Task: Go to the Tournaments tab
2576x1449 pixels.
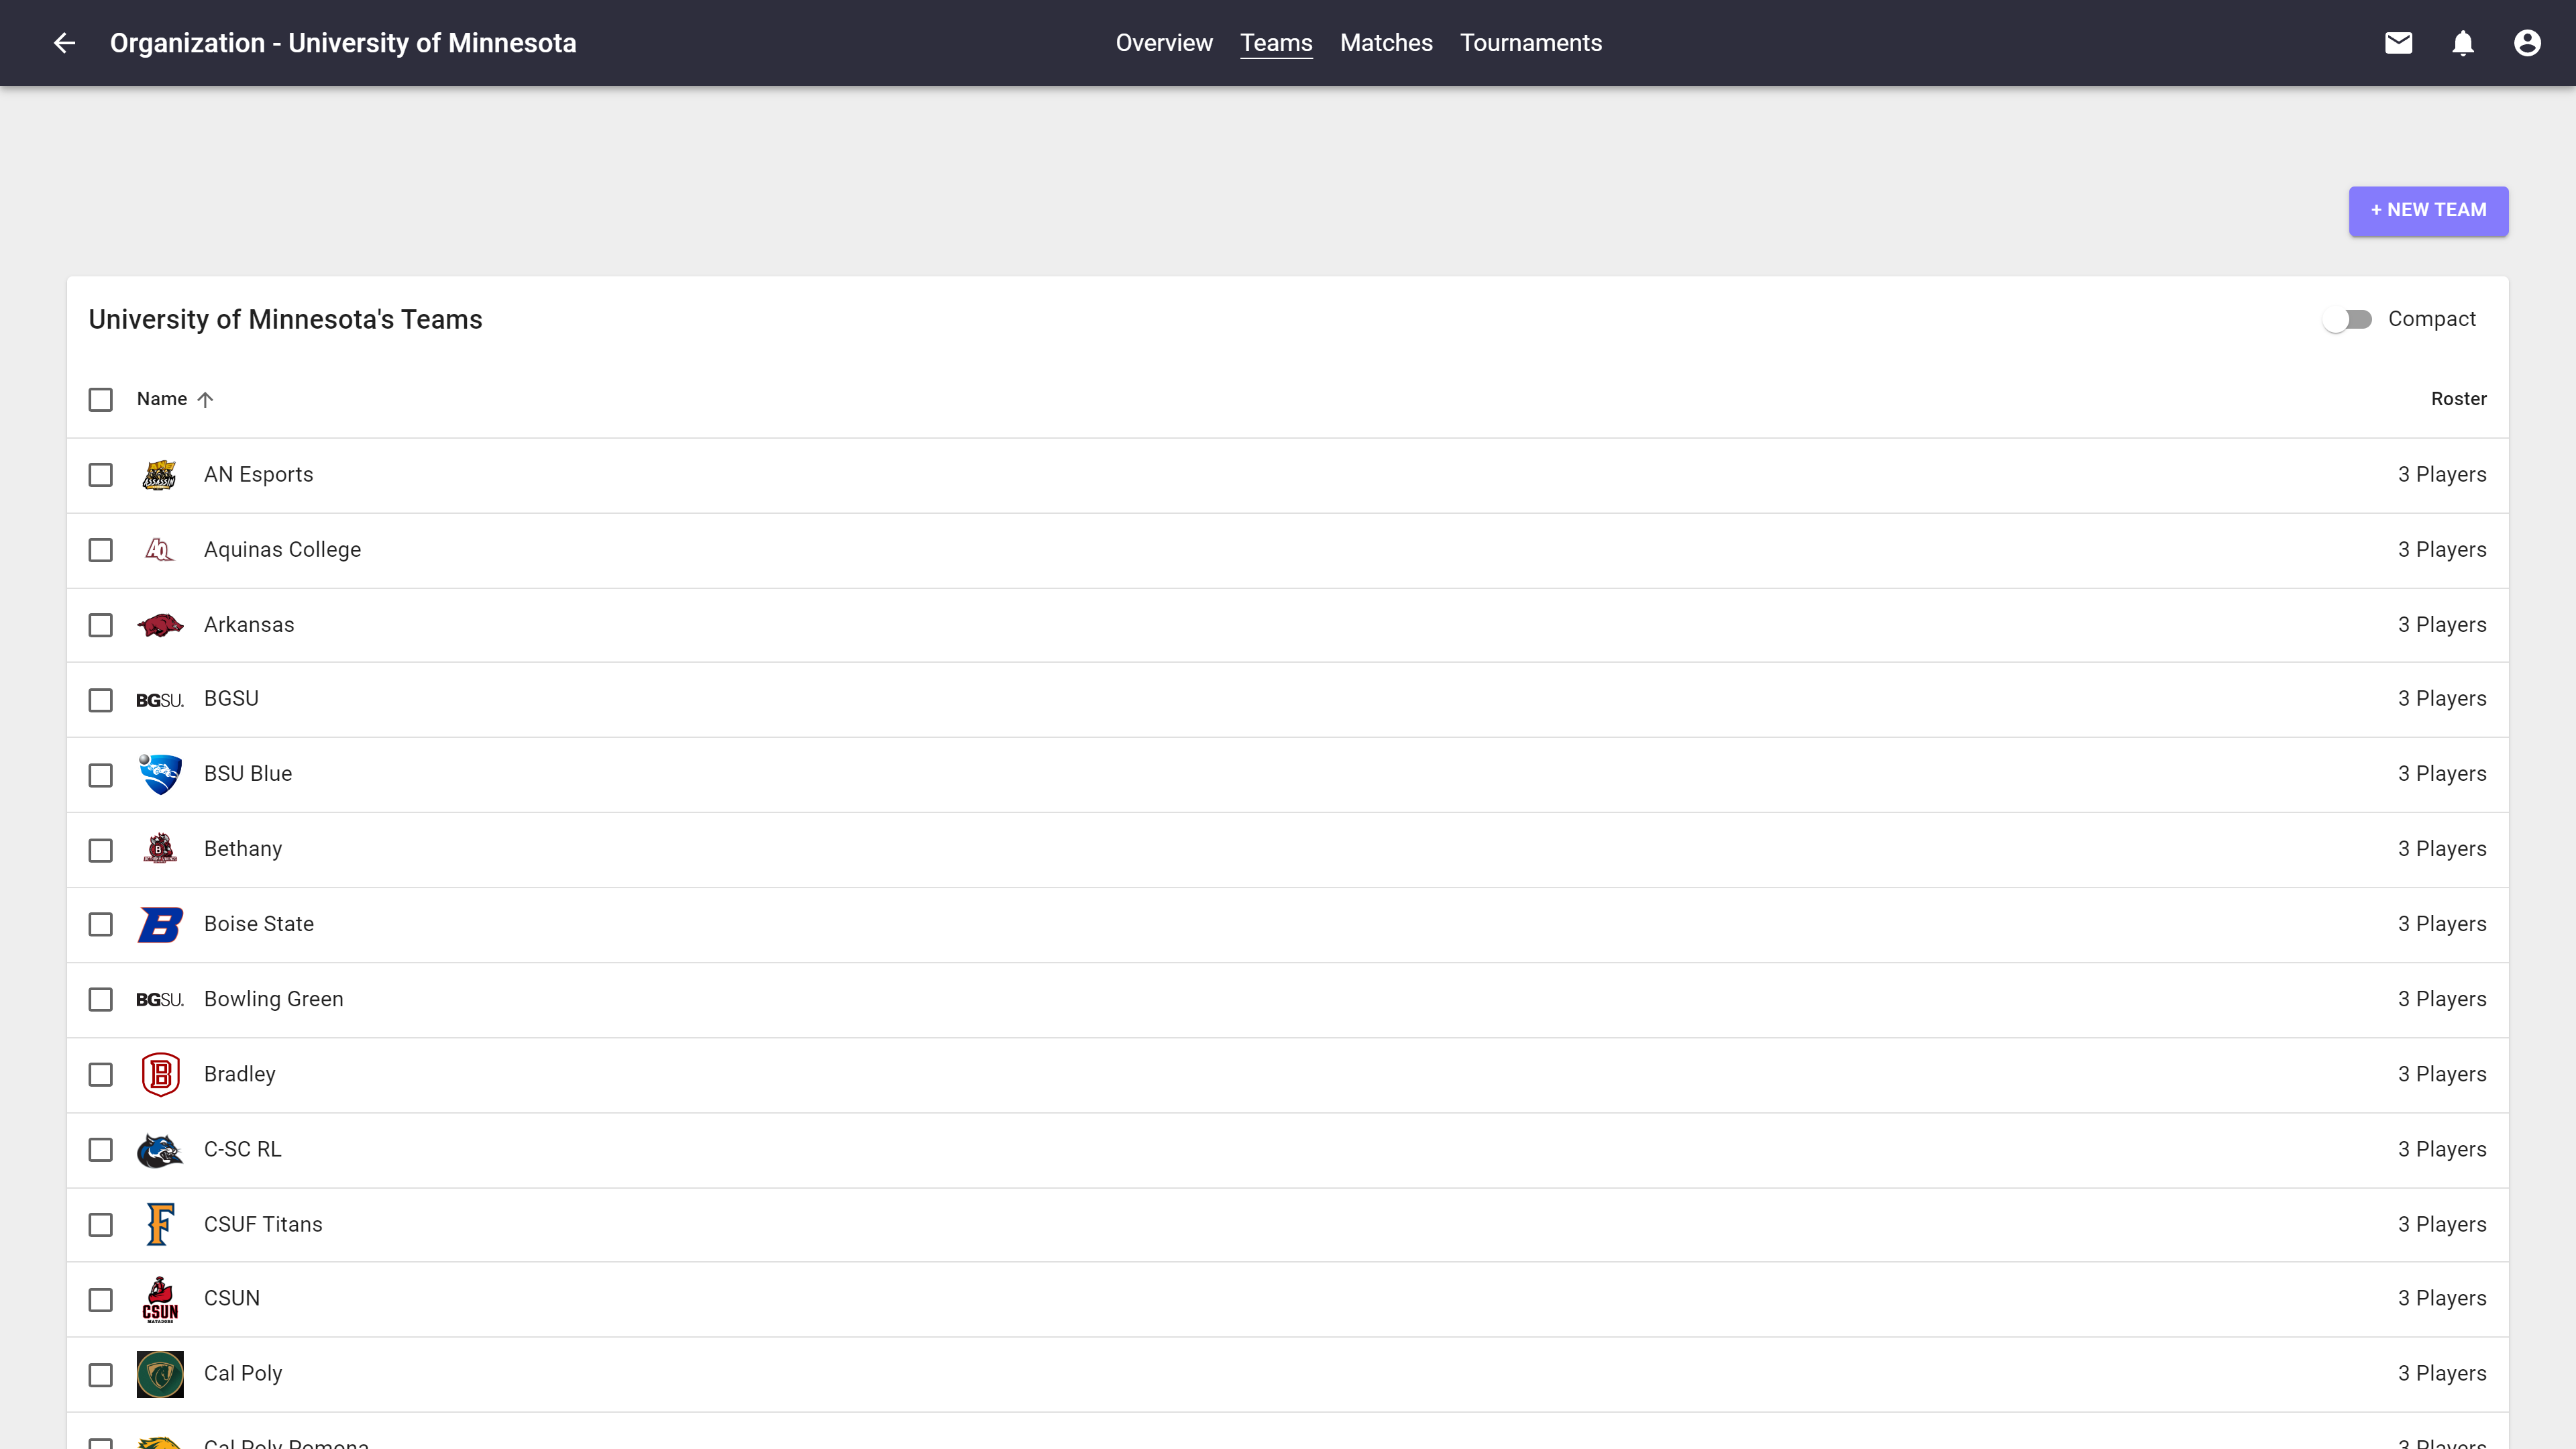Action: 1531,43
